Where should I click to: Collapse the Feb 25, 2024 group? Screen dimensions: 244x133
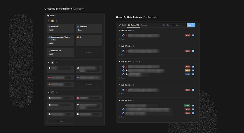click(x=120, y=85)
